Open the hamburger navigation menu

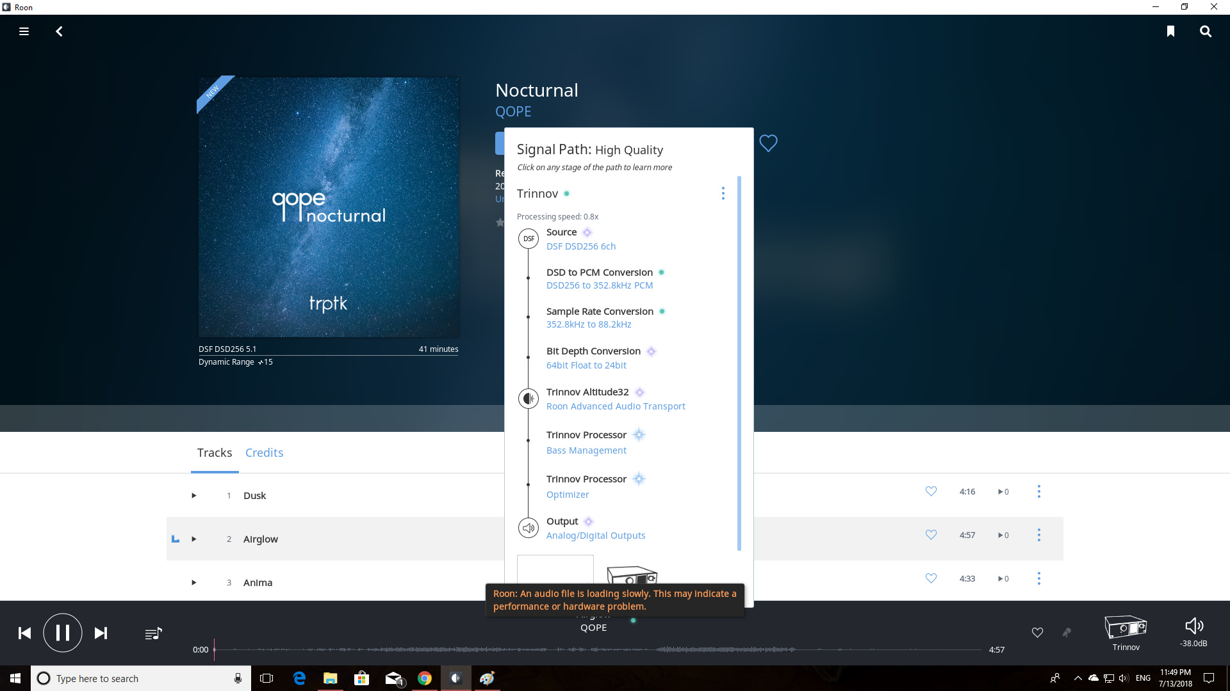(x=24, y=31)
